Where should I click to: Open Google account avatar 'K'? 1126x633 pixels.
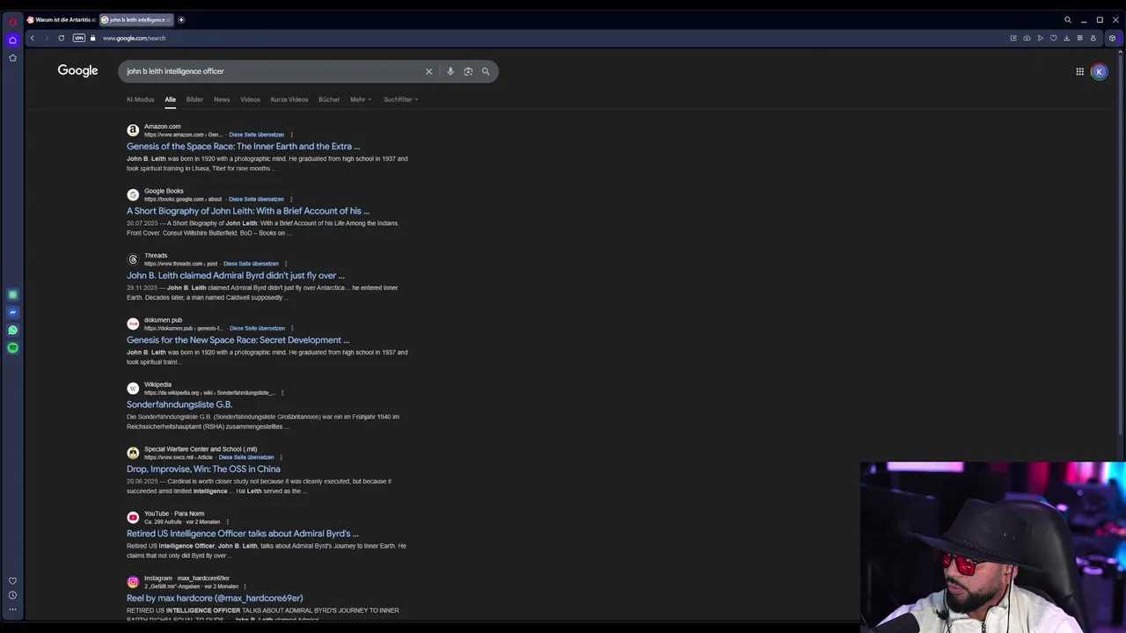(x=1099, y=72)
